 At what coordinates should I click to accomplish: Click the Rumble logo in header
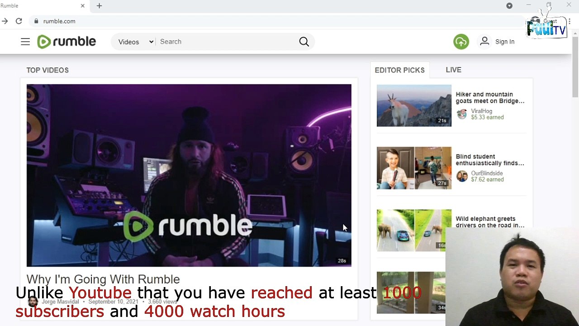tap(66, 42)
